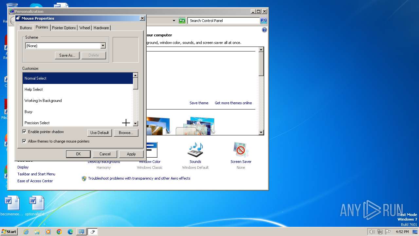Click the Use Default button
The width and height of the screenshot is (419, 236).
[100, 133]
